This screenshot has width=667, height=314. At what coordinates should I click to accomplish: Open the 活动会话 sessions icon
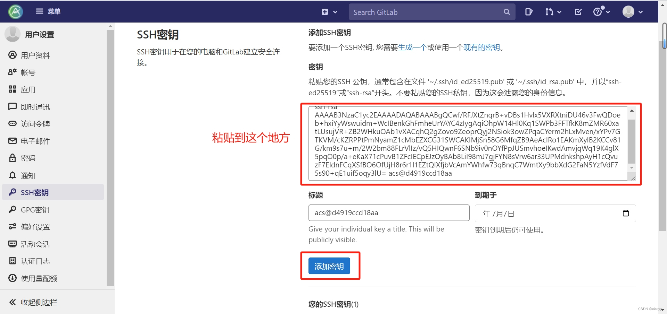12,244
